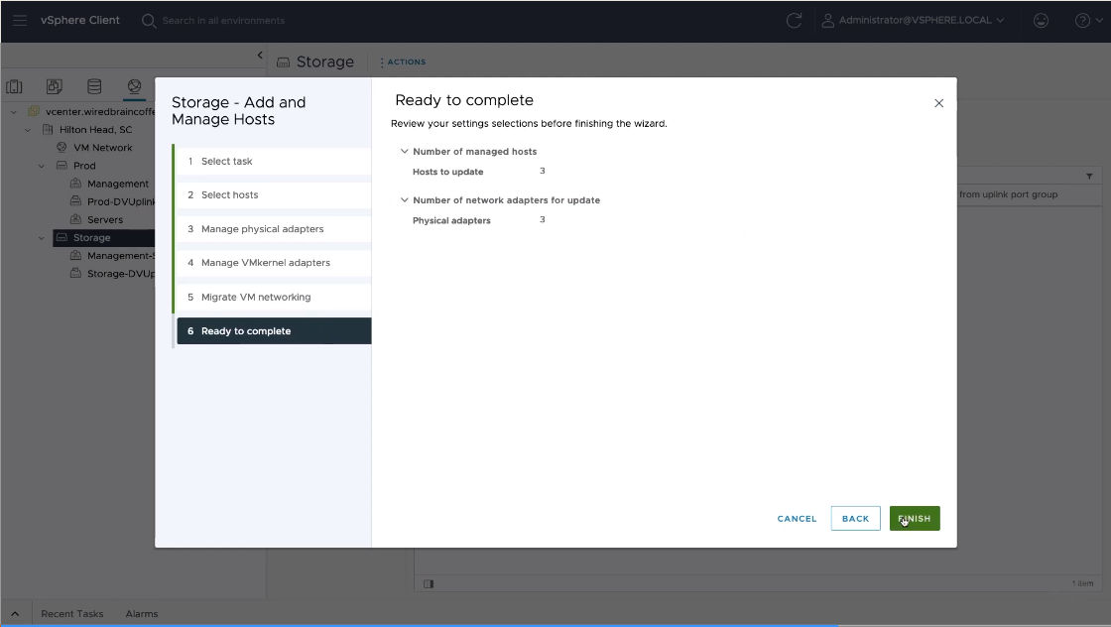The image size is (1111, 627).
Task: Open the feedback smiley icon
Action: pyautogui.click(x=1041, y=20)
